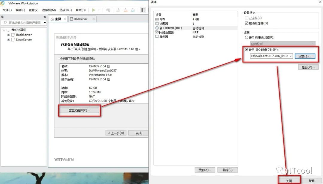Click the 自定义硬件(C)... button

tap(79, 111)
